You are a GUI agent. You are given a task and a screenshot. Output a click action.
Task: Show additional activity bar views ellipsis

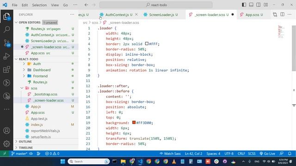click(x=6, y=109)
